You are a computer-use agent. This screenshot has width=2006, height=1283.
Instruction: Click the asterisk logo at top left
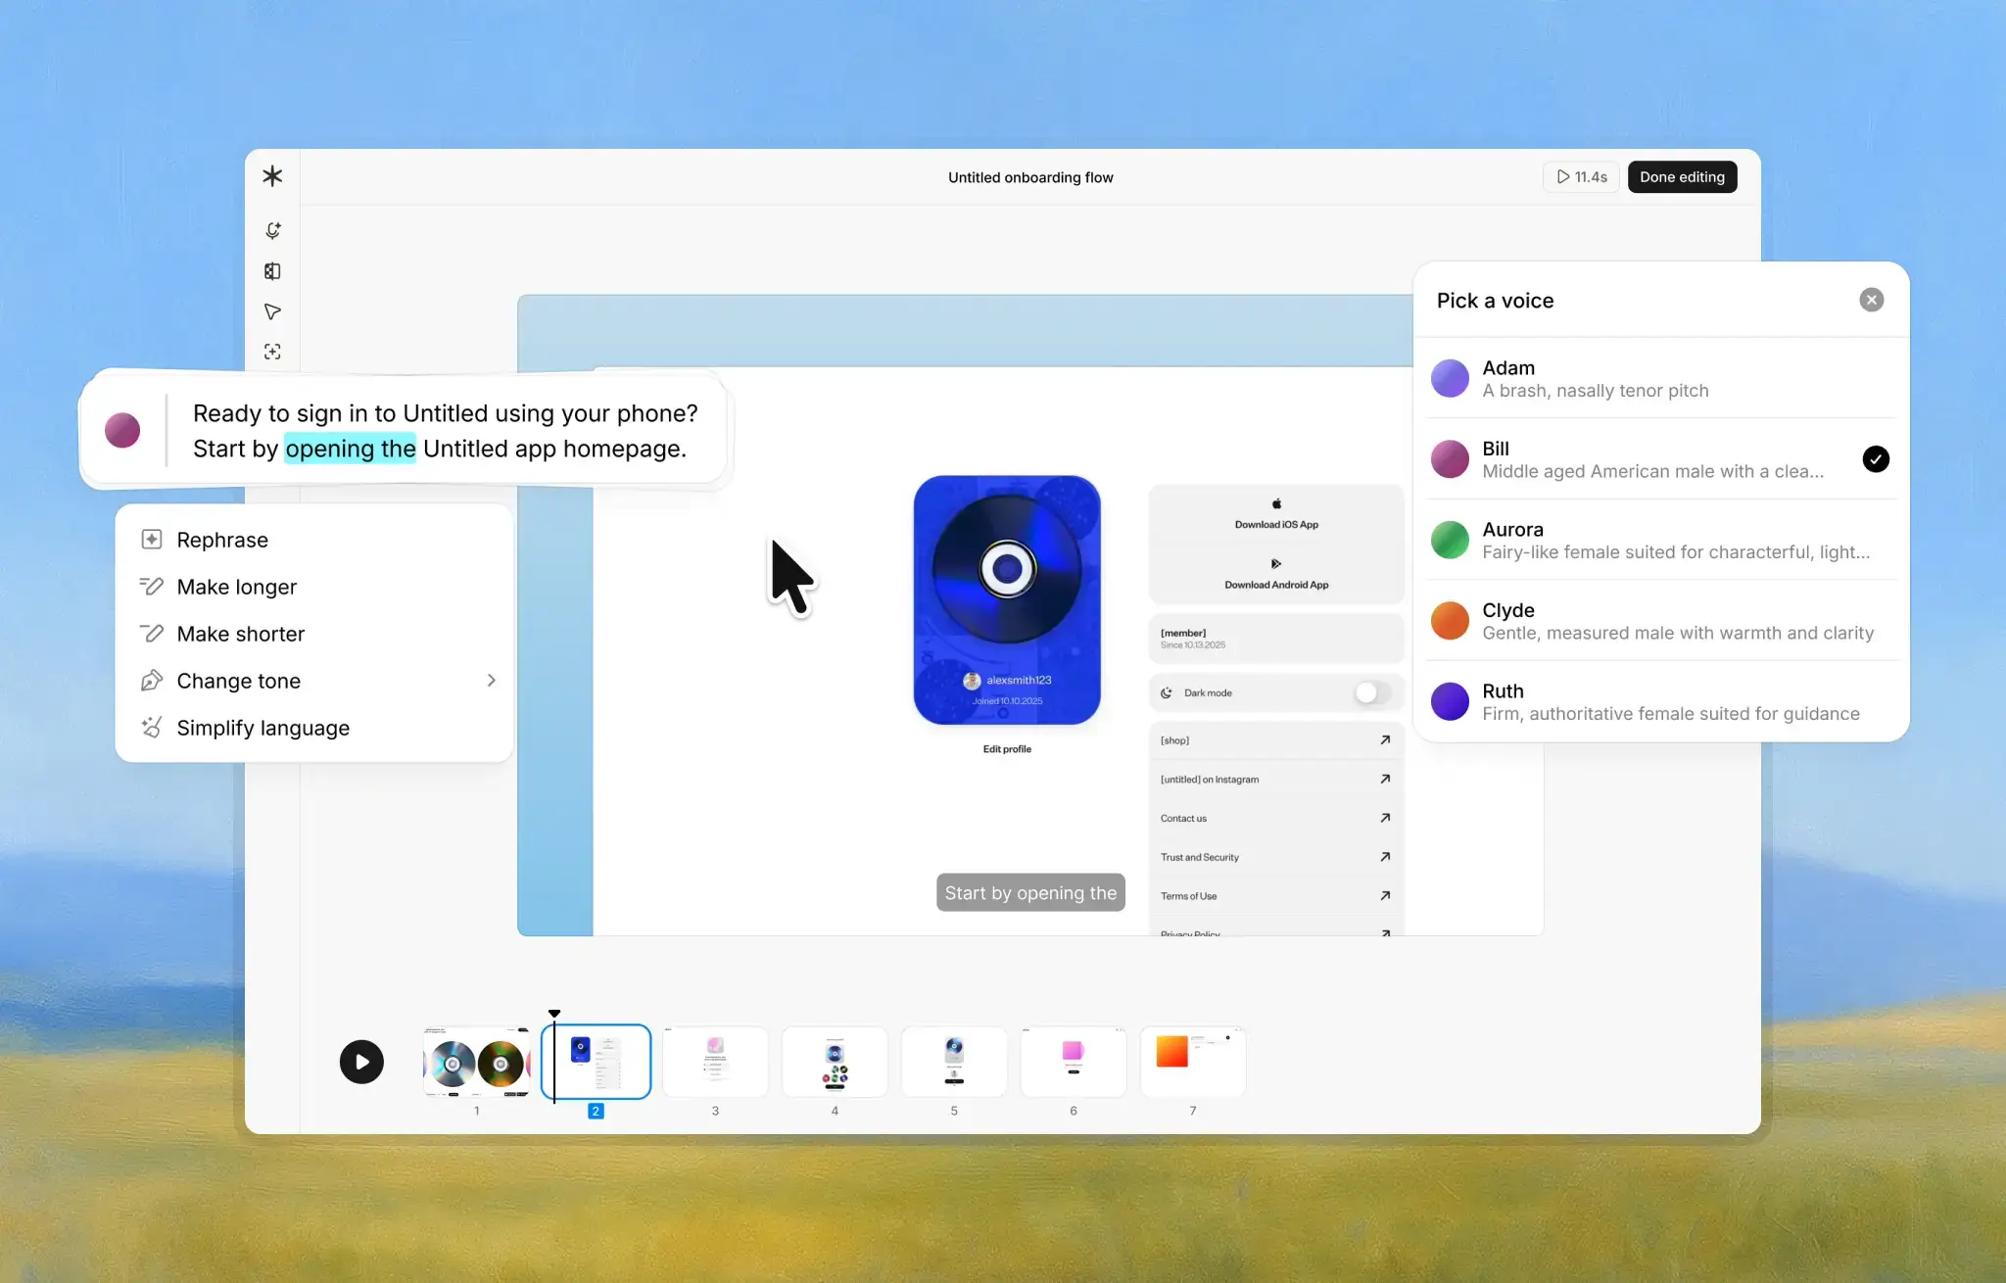click(x=271, y=176)
